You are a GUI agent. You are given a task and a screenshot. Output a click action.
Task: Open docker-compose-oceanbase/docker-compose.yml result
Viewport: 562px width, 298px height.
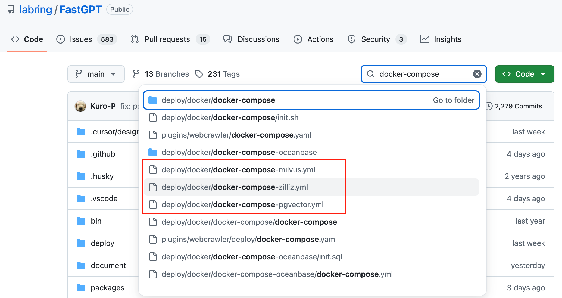311,274
